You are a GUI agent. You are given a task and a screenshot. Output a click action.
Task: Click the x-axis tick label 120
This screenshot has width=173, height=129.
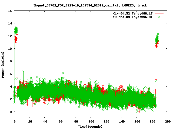coord(107,121)
